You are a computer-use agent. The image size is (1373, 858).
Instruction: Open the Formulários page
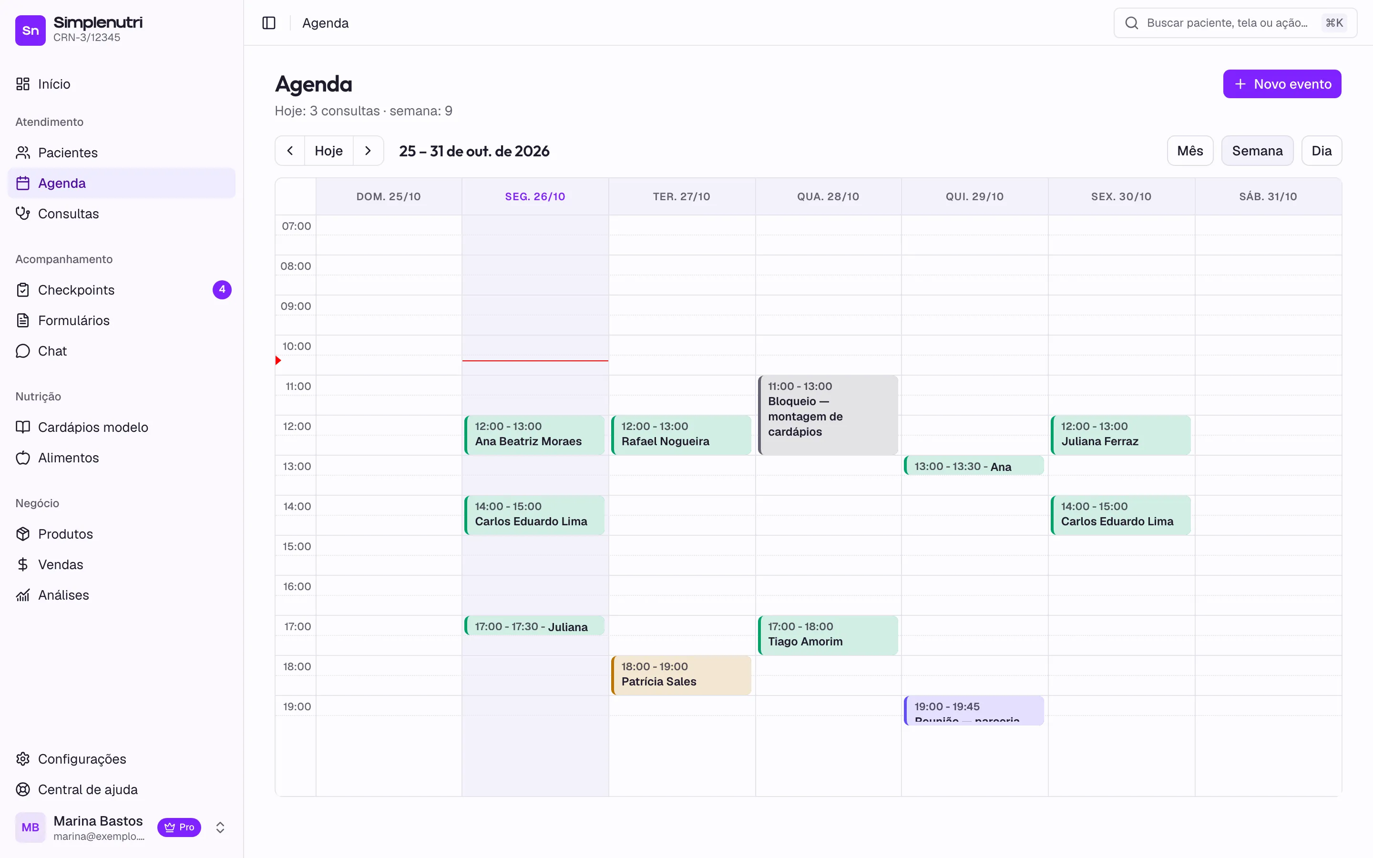coord(122,321)
